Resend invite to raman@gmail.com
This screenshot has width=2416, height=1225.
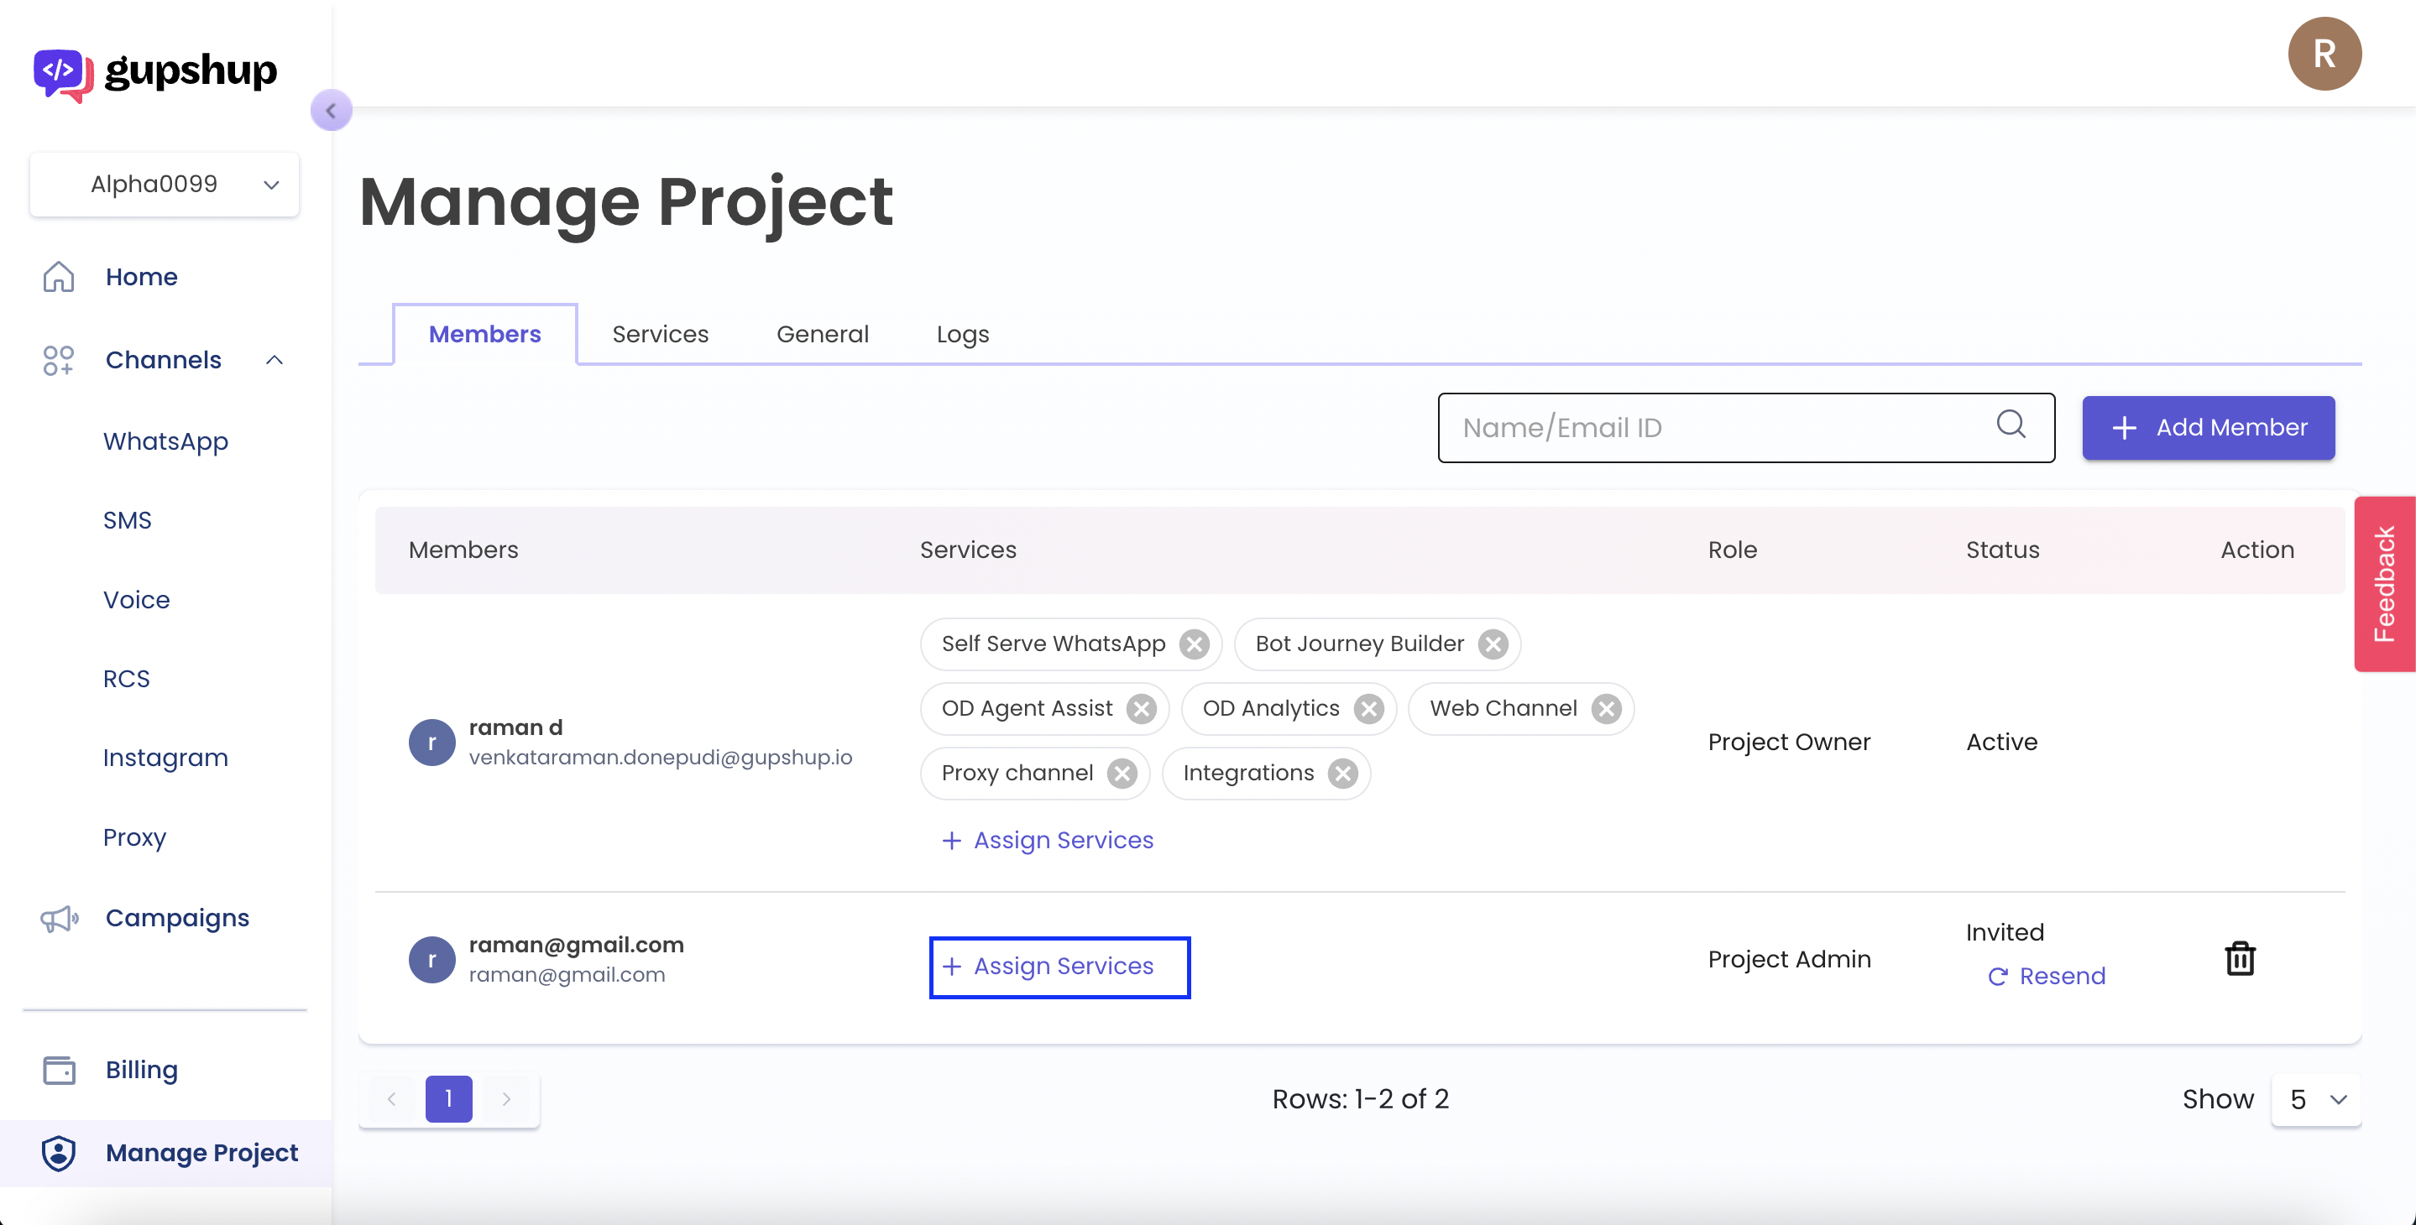(2047, 977)
